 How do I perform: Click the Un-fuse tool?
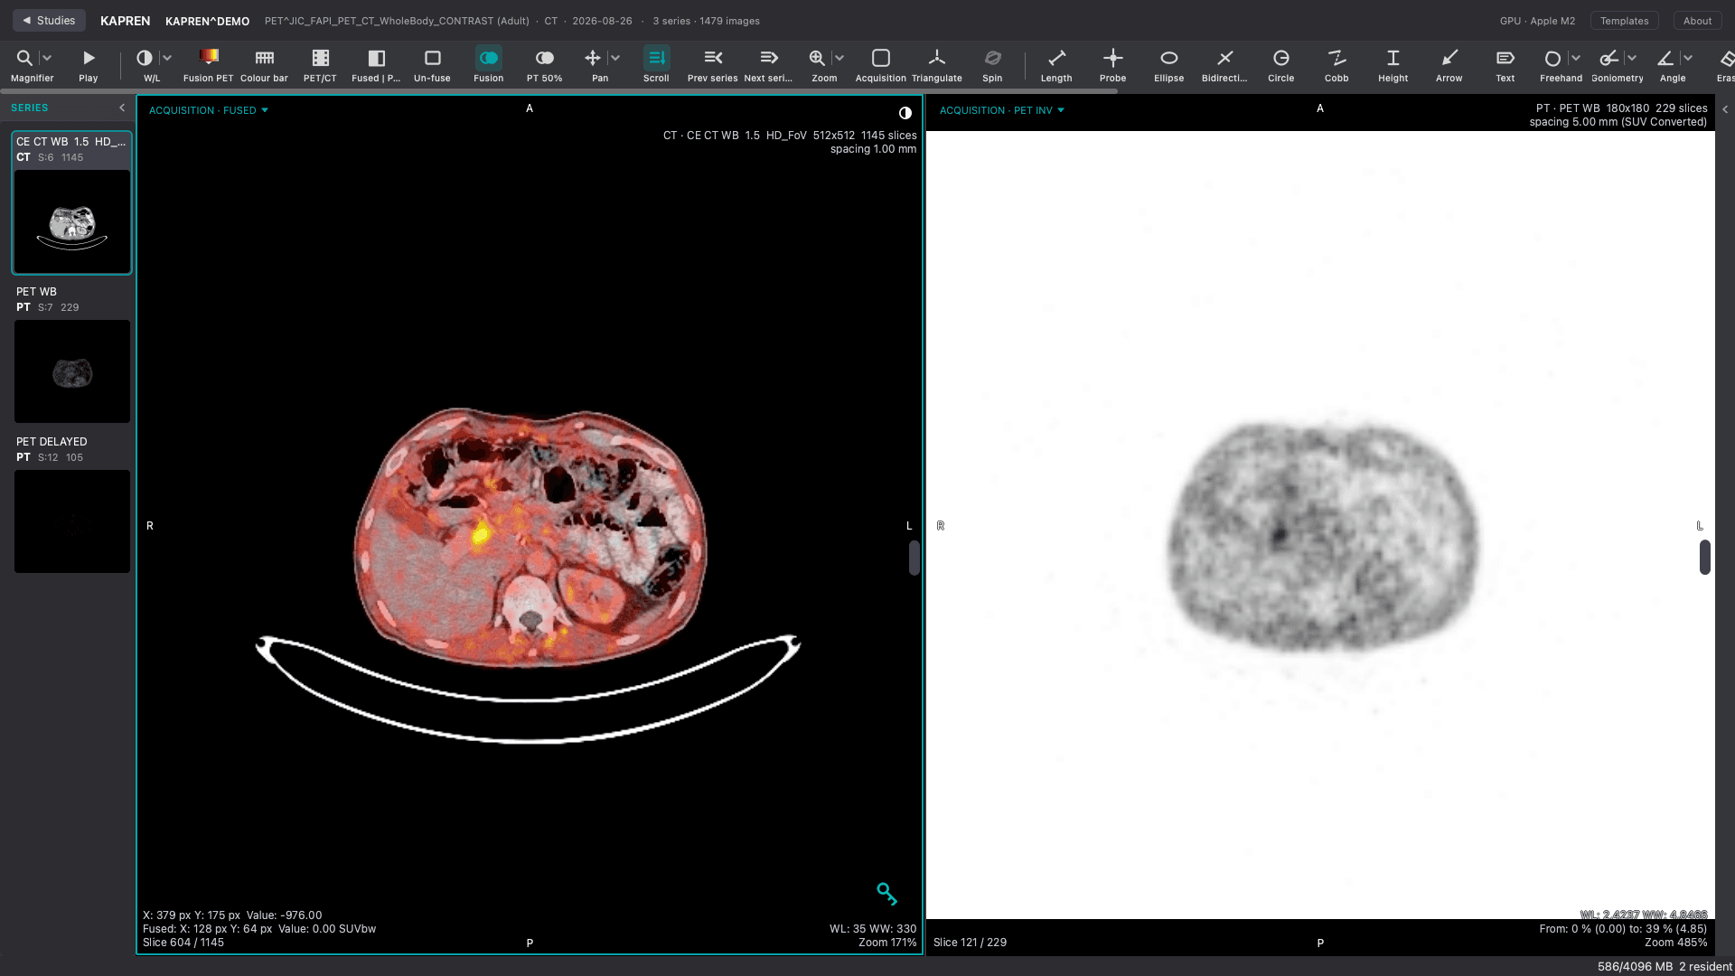[432, 65]
